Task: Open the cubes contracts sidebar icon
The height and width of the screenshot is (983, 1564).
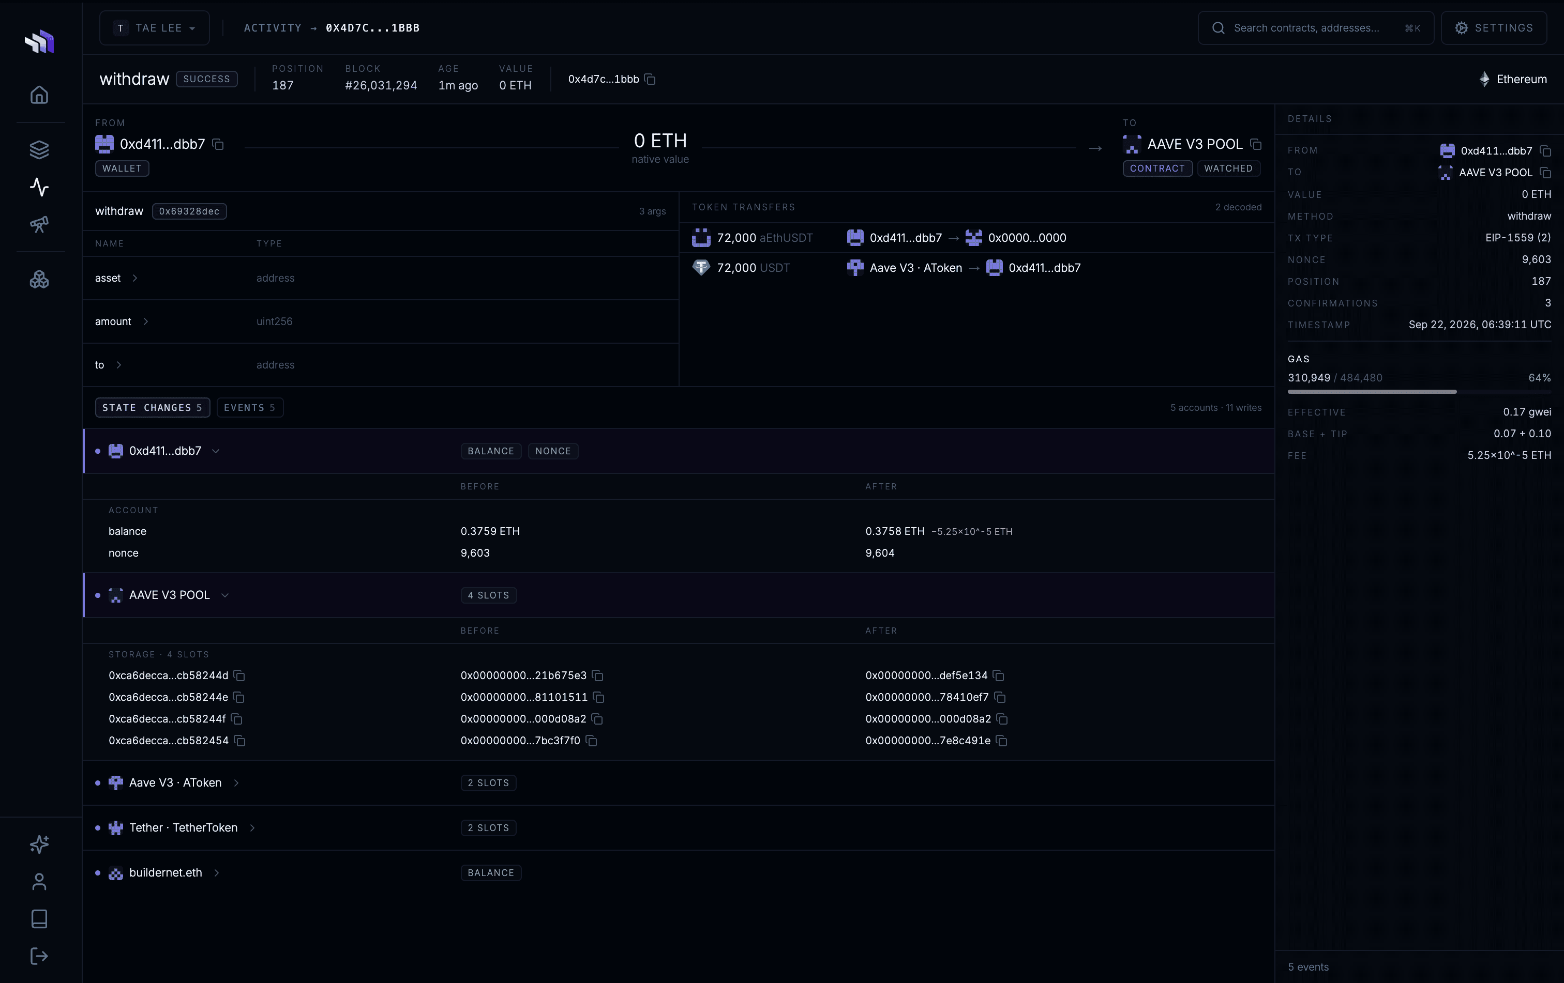Action: (39, 280)
